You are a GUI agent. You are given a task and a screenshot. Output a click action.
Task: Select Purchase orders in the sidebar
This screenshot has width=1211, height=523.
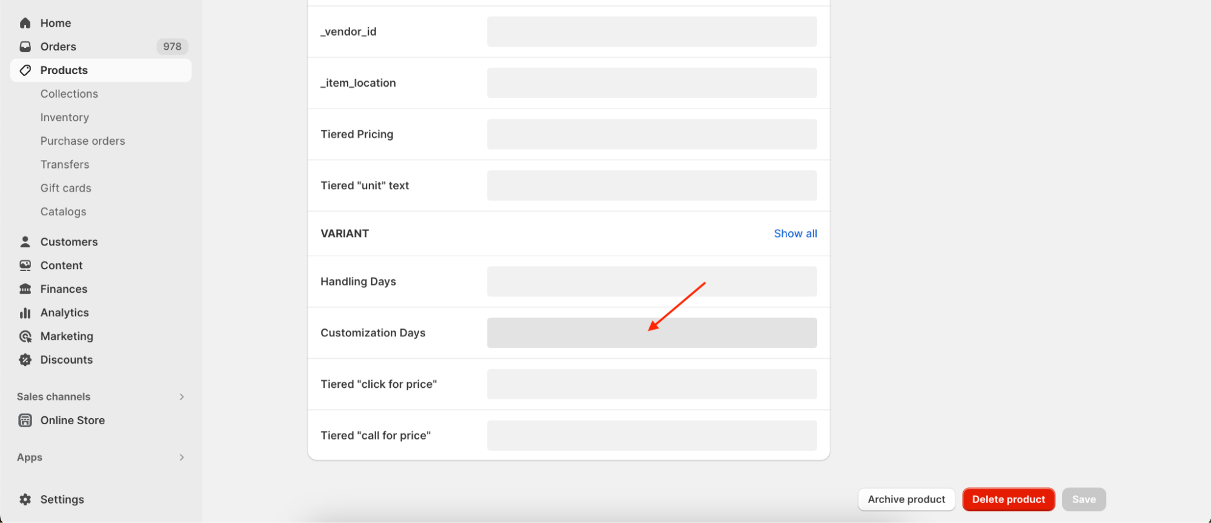tap(83, 141)
